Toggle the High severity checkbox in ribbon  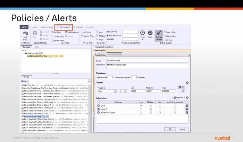tap(97, 39)
